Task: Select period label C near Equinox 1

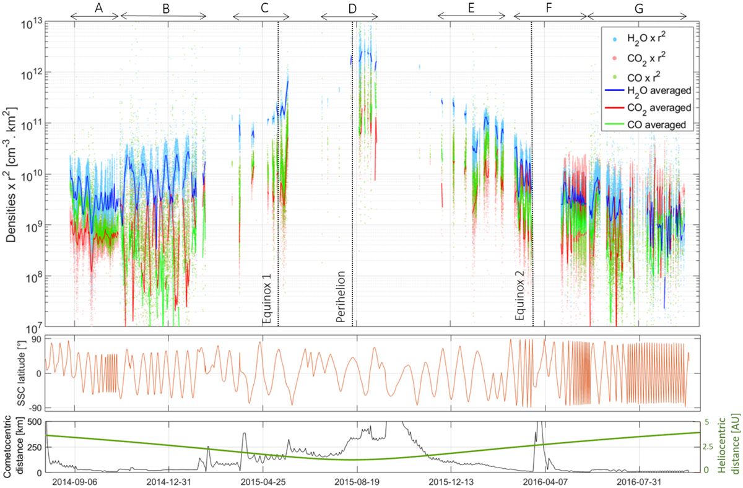Action: 264,8
